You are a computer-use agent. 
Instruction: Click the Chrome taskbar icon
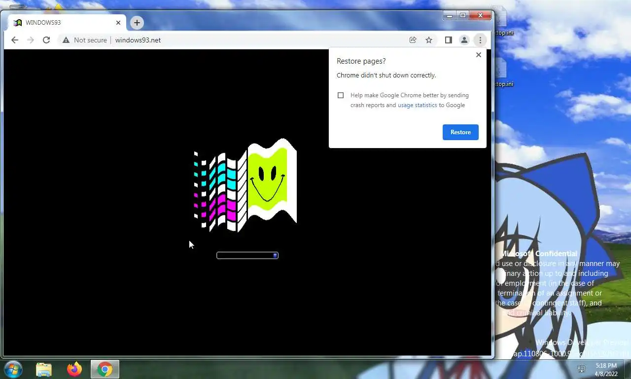105,369
